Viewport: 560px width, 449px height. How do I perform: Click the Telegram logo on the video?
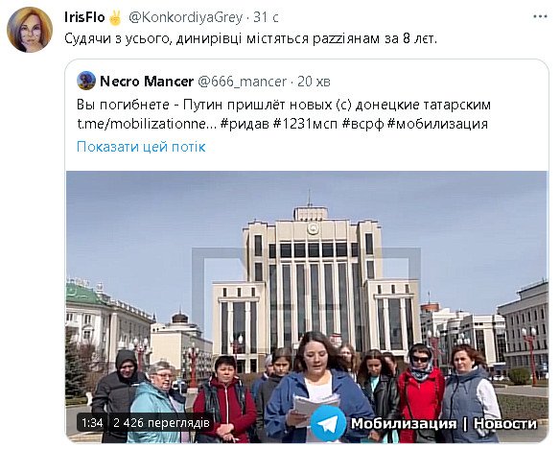coord(328,422)
